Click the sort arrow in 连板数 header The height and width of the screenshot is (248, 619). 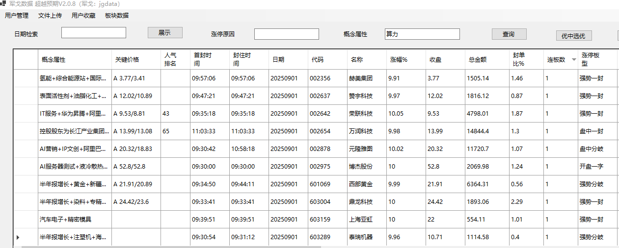[x=574, y=60]
